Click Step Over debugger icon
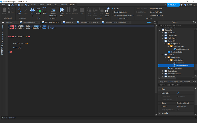The height and width of the screenshot is (123, 197). pos(95,10)
